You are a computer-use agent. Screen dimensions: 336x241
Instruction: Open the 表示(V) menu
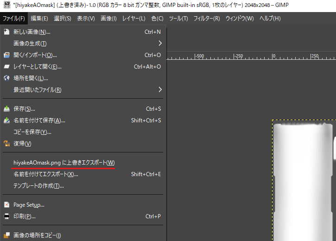pos(86,19)
